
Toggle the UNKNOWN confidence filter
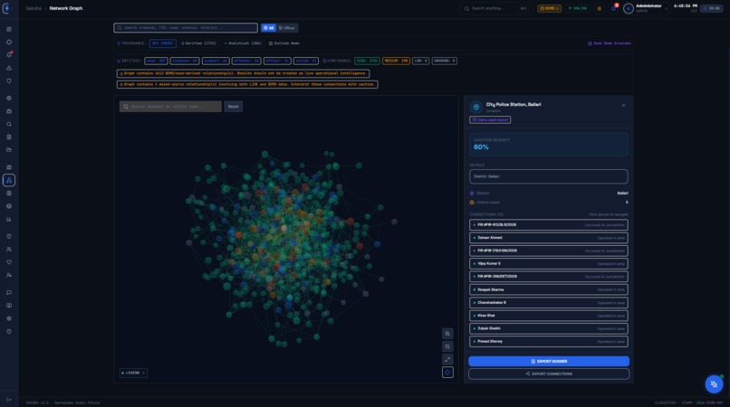pyautogui.click(x=444, y=61)
